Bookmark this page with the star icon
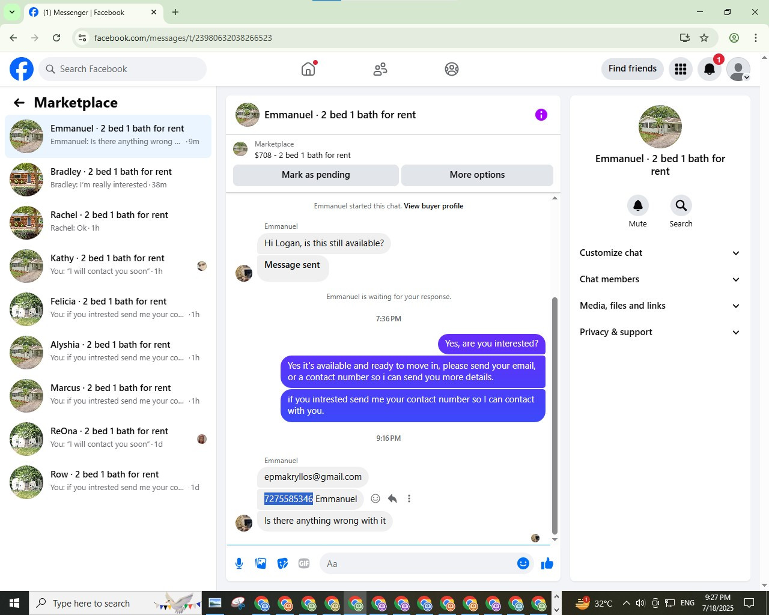 [x=704, y=38]
